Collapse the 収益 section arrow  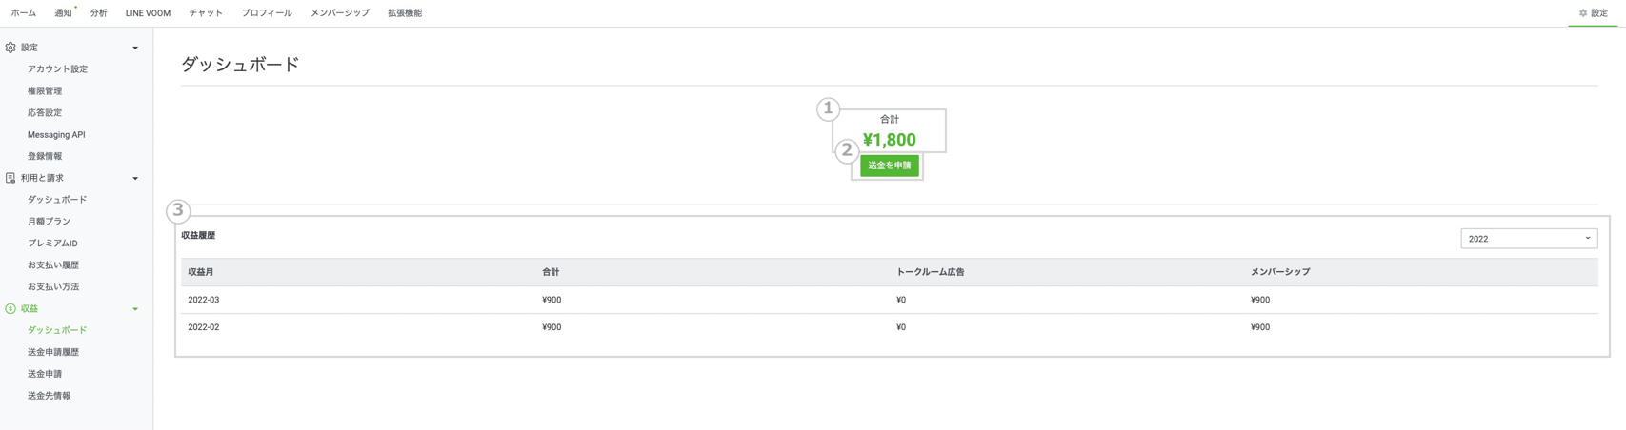point(135,308)
